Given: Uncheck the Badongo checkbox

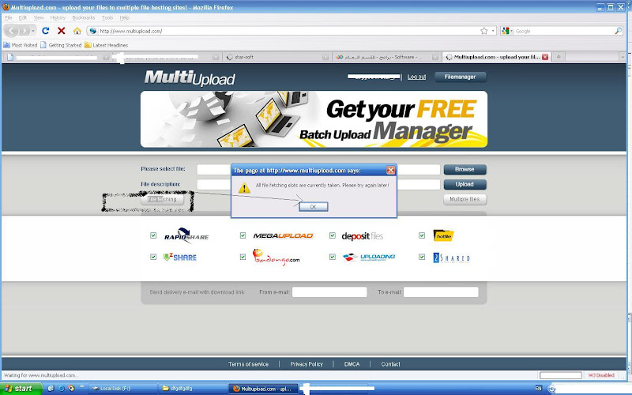Looking at the screenshot, I should coord(243,257).
